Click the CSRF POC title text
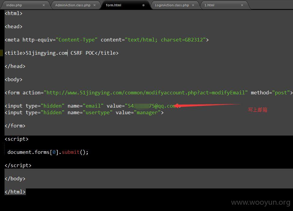The width and height of the screenshot is (293, 211). 83,53
